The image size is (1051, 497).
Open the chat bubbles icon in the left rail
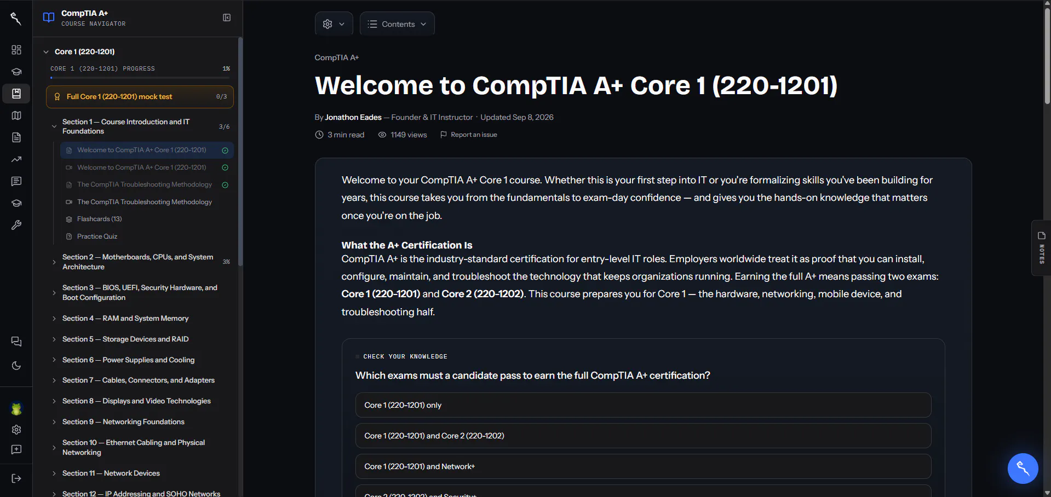tap(16, 342)
